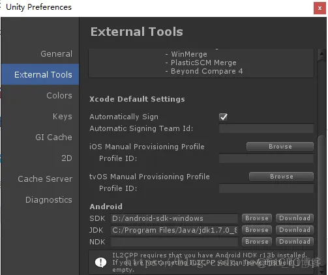Click the tvOS Profile ID input field
This screenshot has height=275, width=328.
(266, 188)
